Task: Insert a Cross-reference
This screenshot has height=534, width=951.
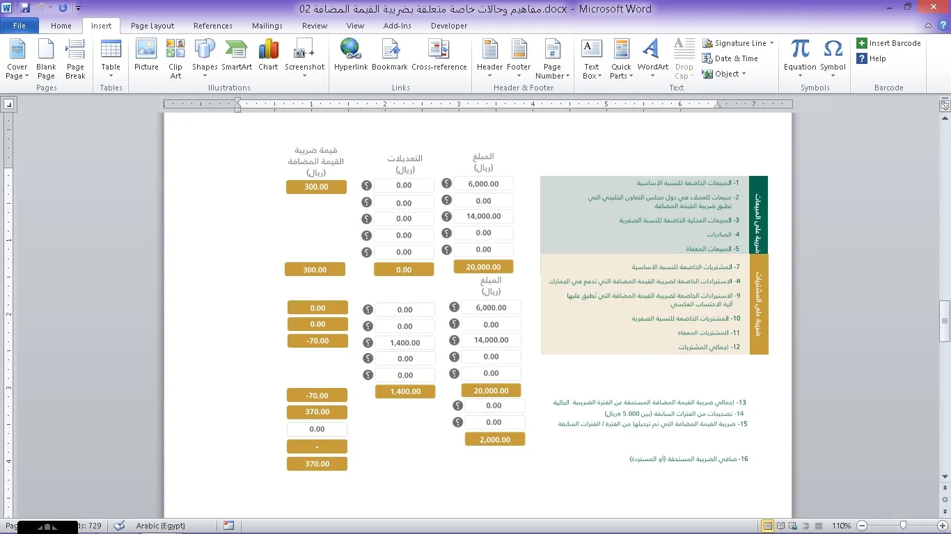Action: pos(439,56)
